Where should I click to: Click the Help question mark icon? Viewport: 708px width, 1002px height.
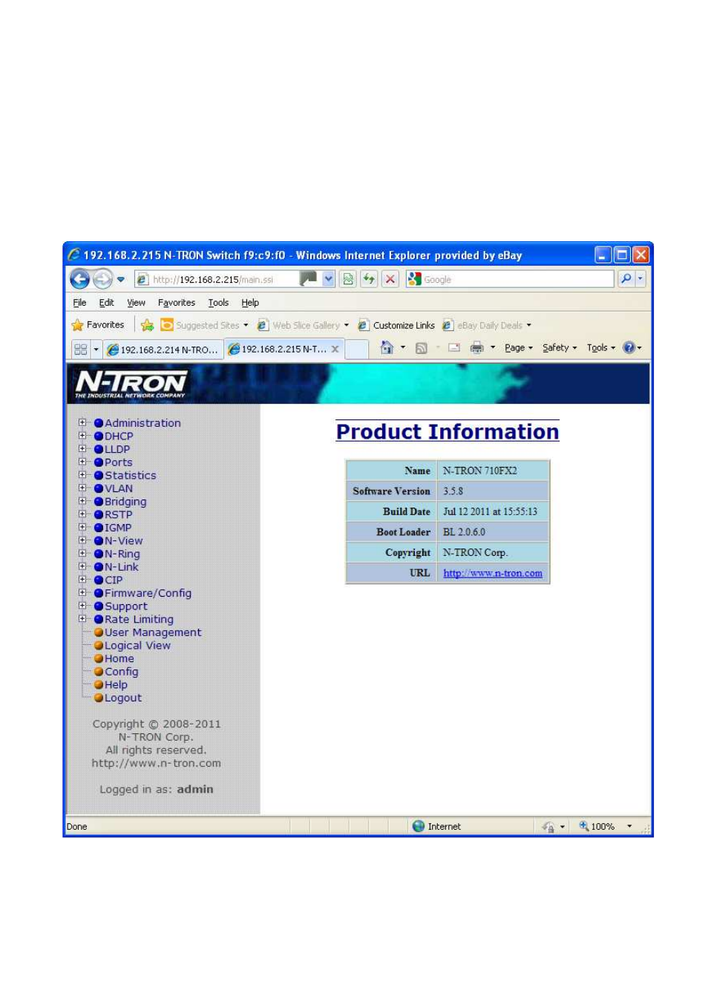pyautogui.click(x=629, y=348)
